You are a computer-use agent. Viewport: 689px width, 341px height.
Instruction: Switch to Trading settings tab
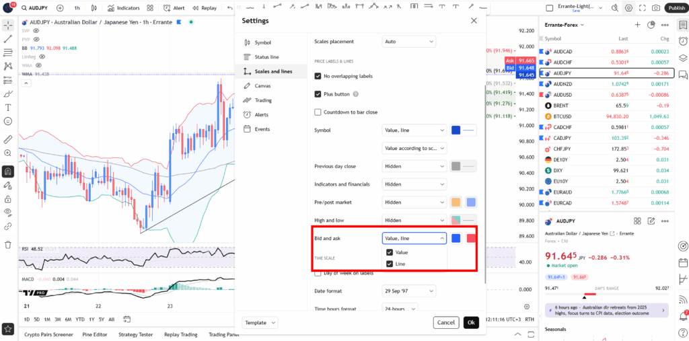[271, 100]
